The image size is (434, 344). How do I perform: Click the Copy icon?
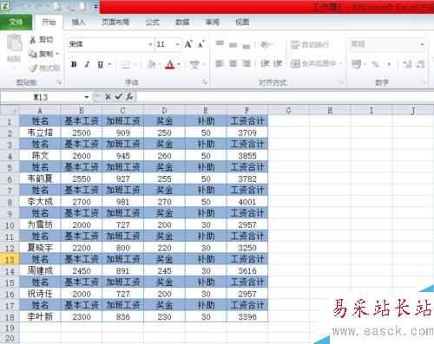[x=32, y=54]
